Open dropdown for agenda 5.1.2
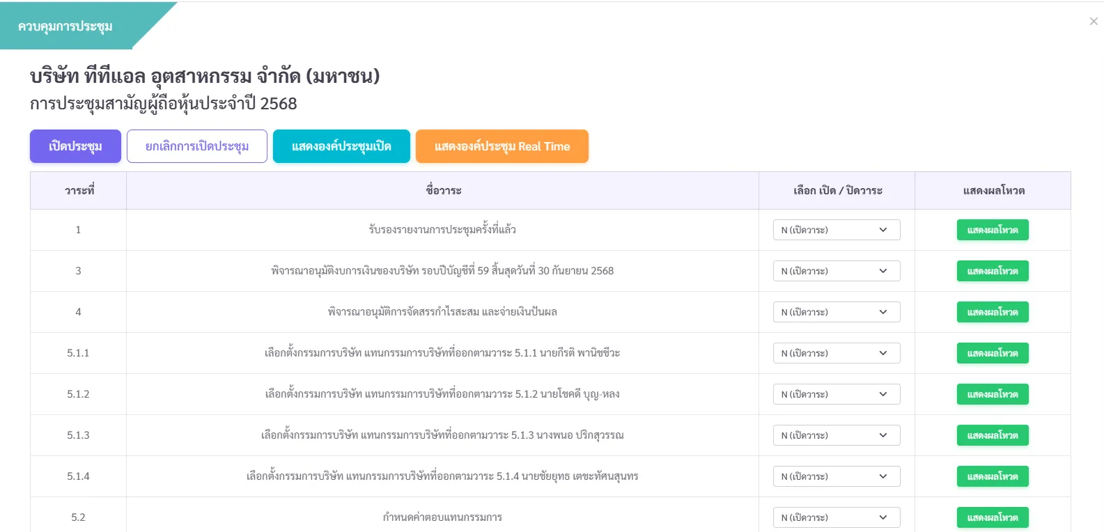 click(x=836, y=394)
